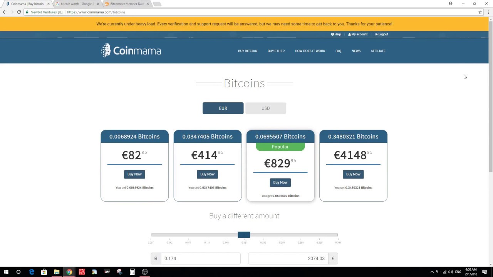The width and height of the screenshot is (493, 277).
Task: Buy Now the €414 package
Action: pyautogui.click(x=207, y=174)
